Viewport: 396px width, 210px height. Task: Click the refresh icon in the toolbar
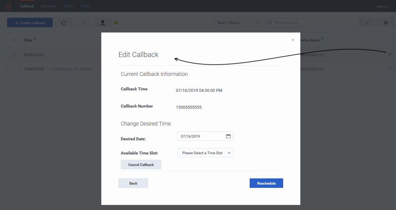click(x=64, y=23)
